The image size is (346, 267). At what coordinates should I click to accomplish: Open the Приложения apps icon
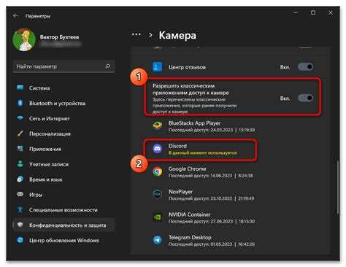pyautogui.click(x=20, y=149)
